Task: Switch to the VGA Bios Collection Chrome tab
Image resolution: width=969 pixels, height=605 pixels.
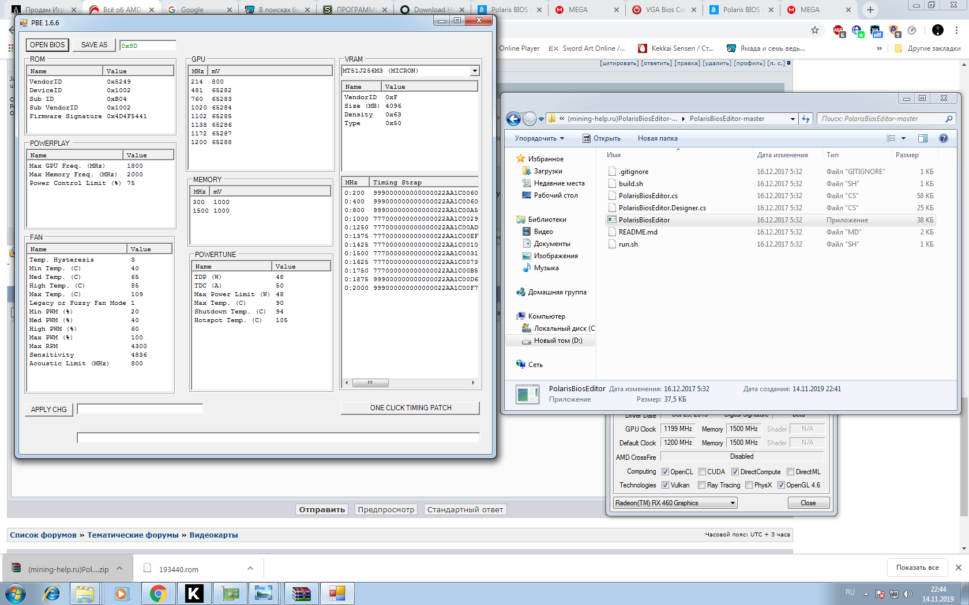Action: click(663, 10)
